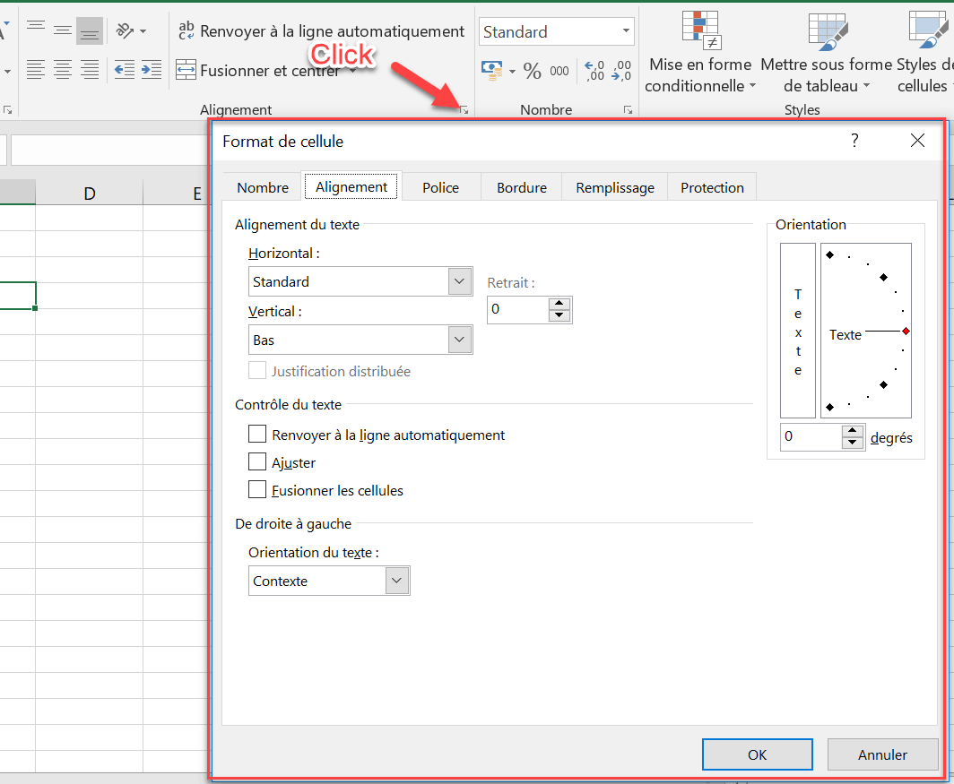Toggle Justification distribuée checkbox
This screenshot has height=784, width=954.
(x=257, y=370)
